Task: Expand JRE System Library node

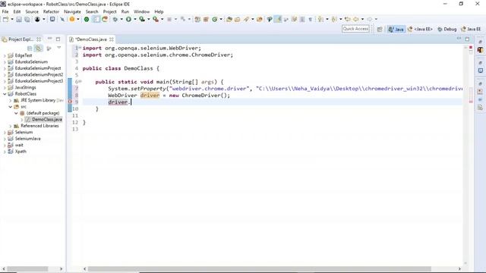Action: 10,100
